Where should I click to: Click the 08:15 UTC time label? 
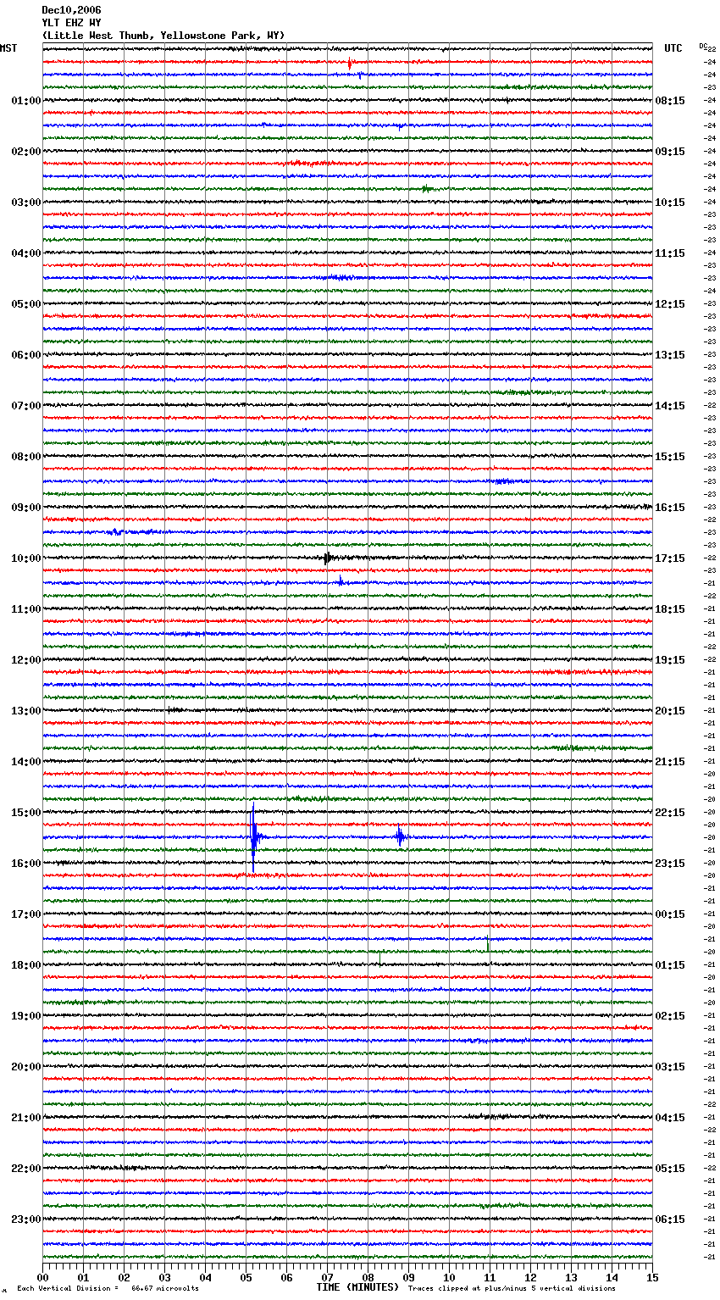pos(670,101)
